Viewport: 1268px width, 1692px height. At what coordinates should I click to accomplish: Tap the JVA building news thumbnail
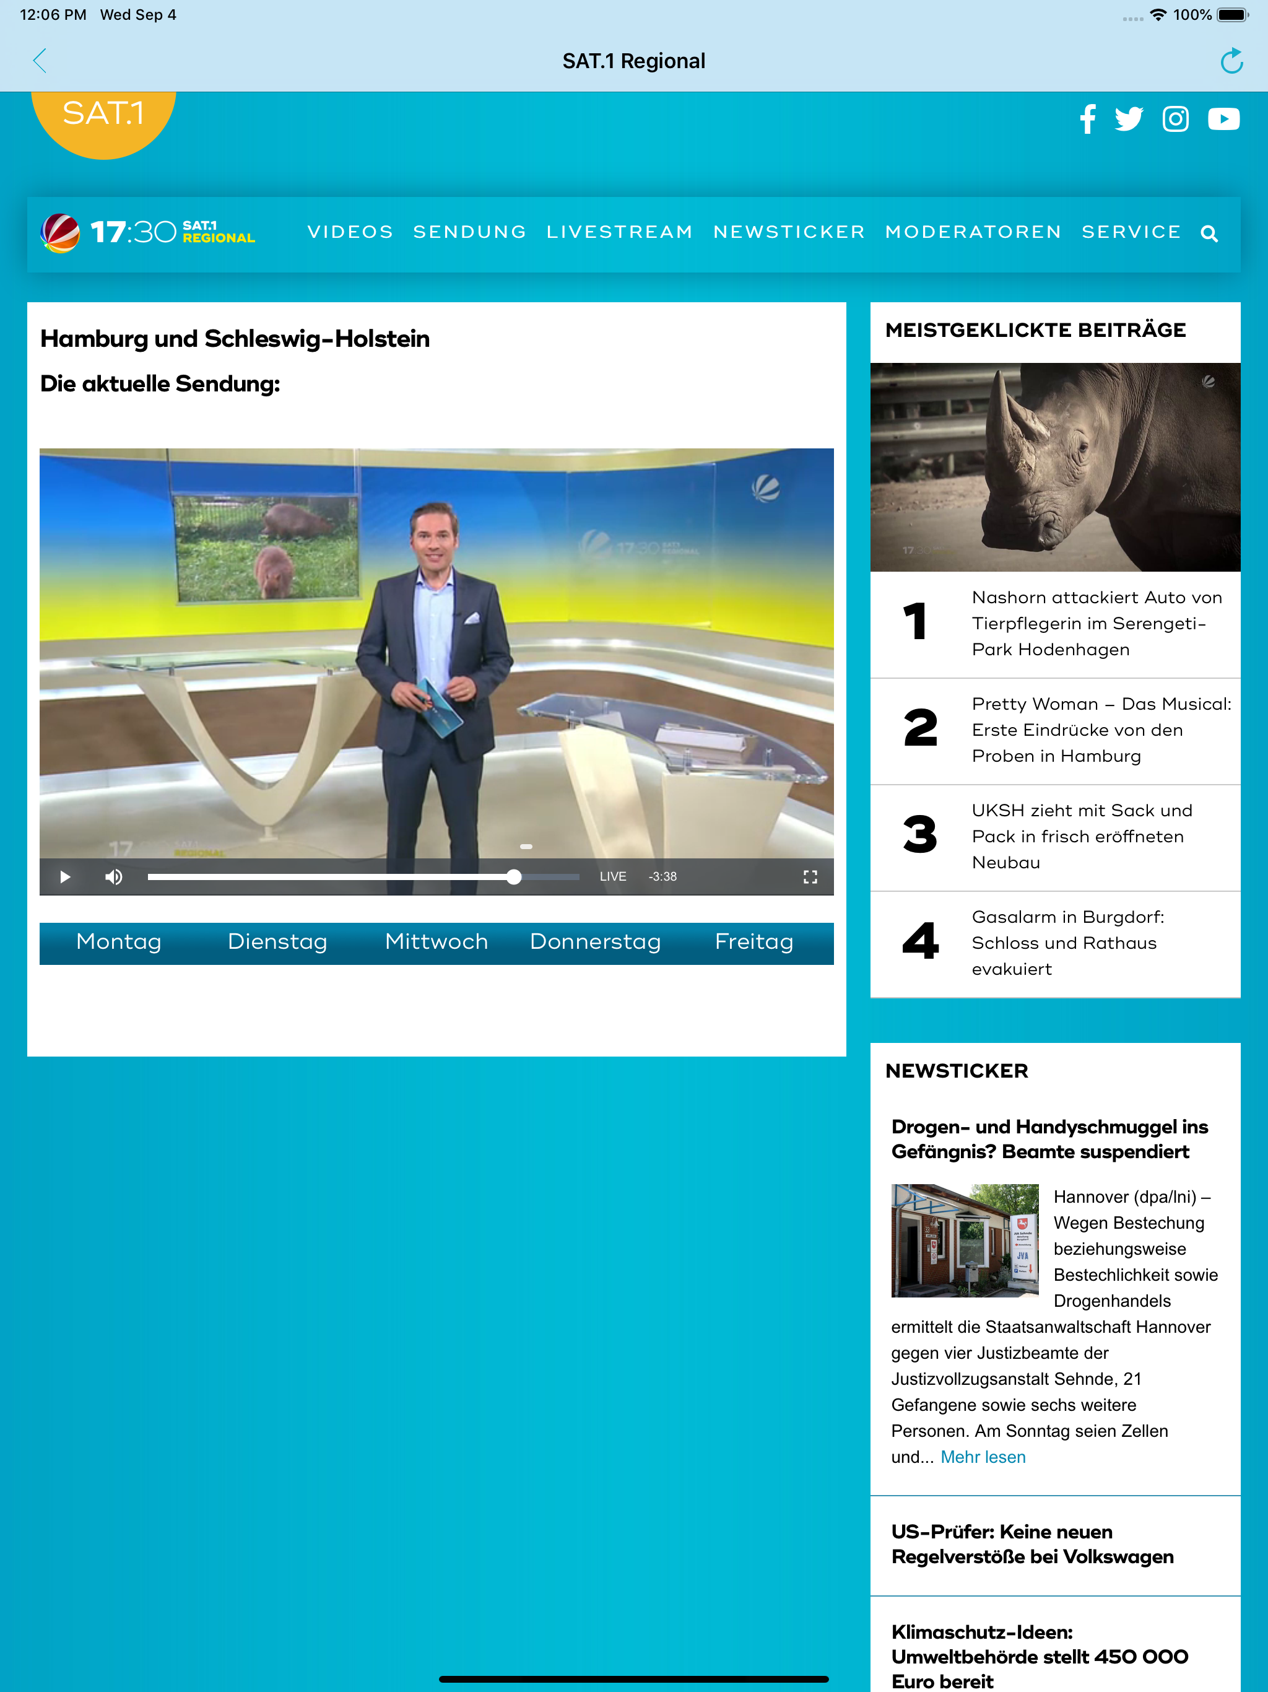pyautogui.click(x=965, y=1240)
